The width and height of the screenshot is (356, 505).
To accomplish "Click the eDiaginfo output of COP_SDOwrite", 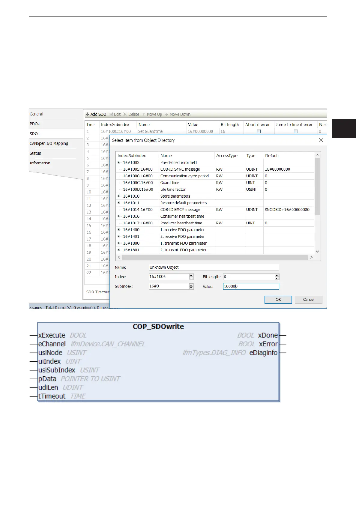I will click(263, 353).
